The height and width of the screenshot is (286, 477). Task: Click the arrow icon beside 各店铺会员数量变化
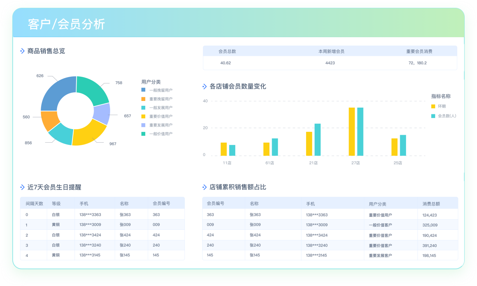[205, 86]
